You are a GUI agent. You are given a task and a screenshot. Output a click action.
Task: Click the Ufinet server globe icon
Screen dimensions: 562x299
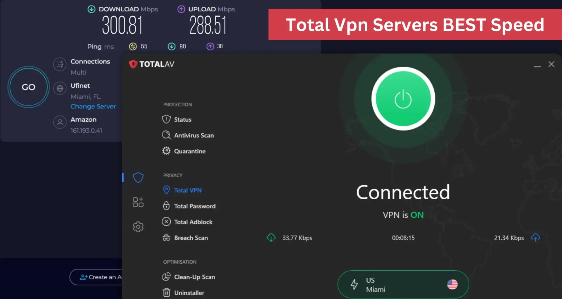coord(60,88)
